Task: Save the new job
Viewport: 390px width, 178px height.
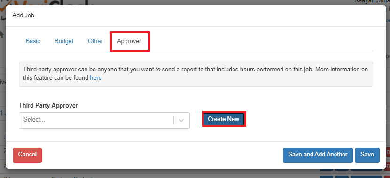Action: (367, 155)
